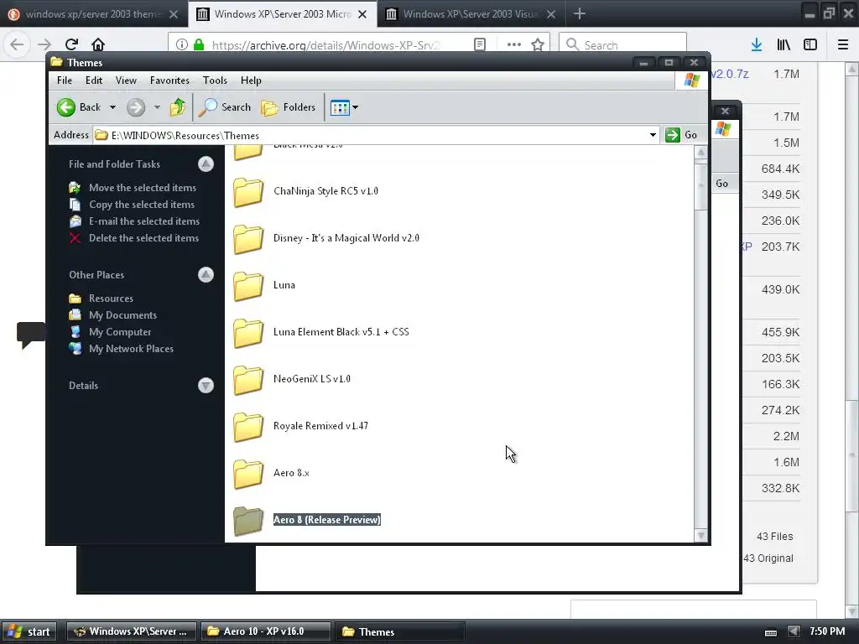
Task: Open the Favorites menu
Action: [x=169, y=80]
